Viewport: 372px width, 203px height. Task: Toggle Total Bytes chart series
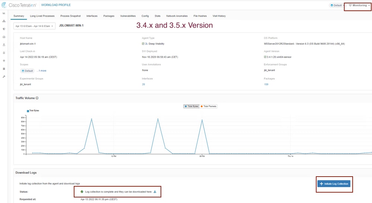tap(191, 106)
